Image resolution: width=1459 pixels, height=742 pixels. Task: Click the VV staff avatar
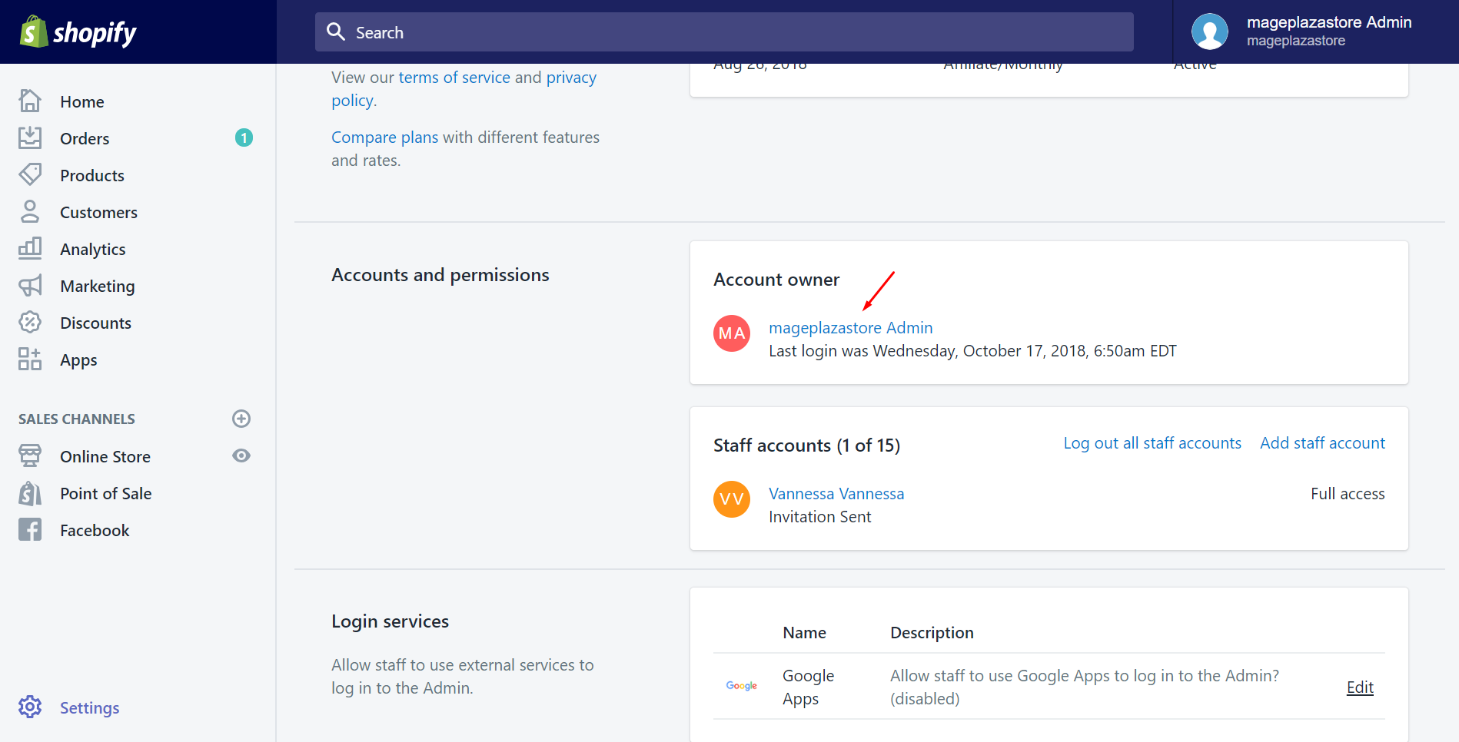pyautogui.click(x=732, y=499)
